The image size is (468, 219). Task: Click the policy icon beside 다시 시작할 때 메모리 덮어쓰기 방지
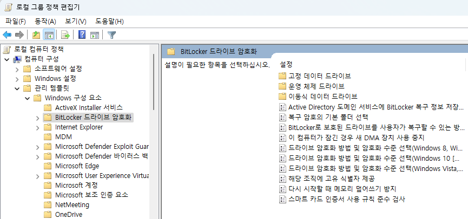[282, 189]
